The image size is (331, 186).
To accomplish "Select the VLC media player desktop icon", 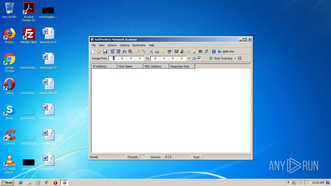I will coord(9,164).
